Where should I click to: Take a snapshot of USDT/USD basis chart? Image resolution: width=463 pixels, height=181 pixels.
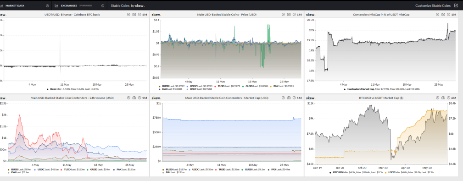[x=134, y=15]
